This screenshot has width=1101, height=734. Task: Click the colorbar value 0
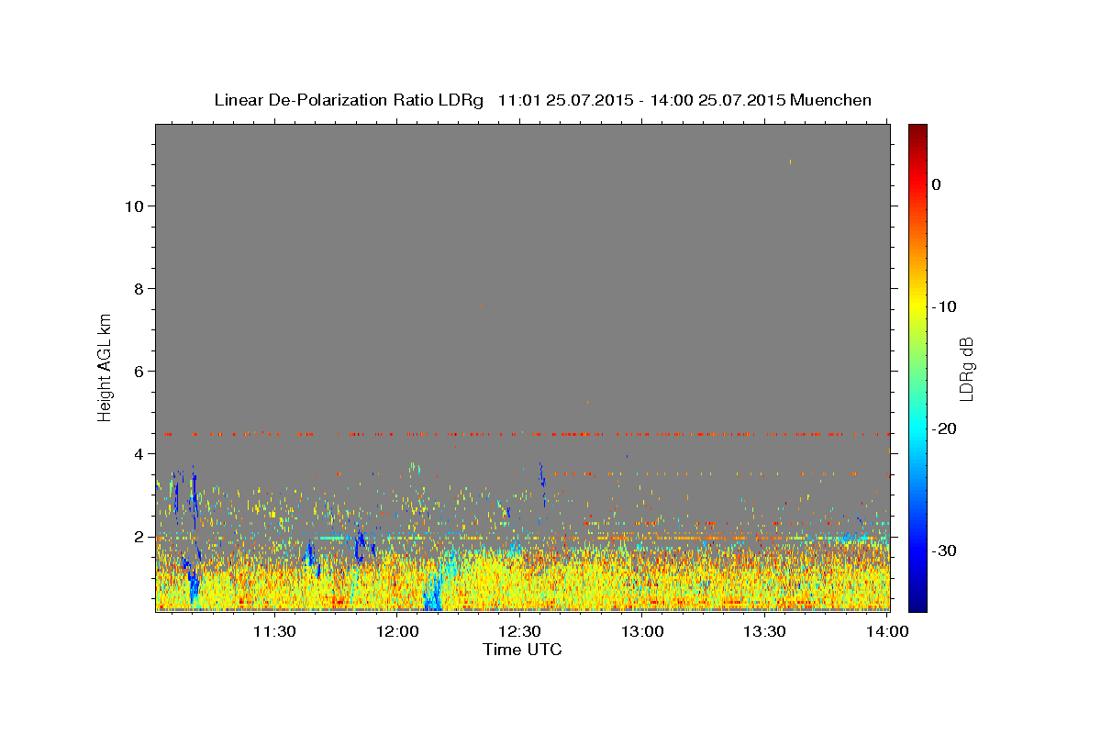tap(937, 184)
